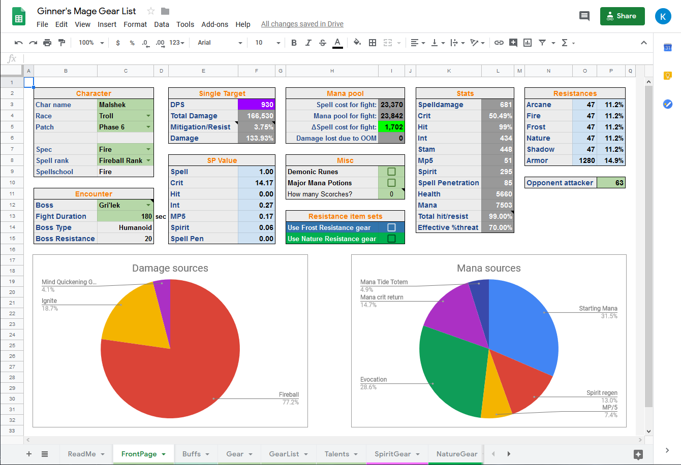Open the Spell rank dropdown

coord(148,160)
